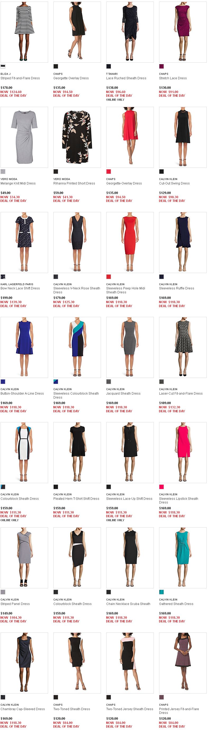Open Cut-Out Swing Dress product link

tap(174, 183)
